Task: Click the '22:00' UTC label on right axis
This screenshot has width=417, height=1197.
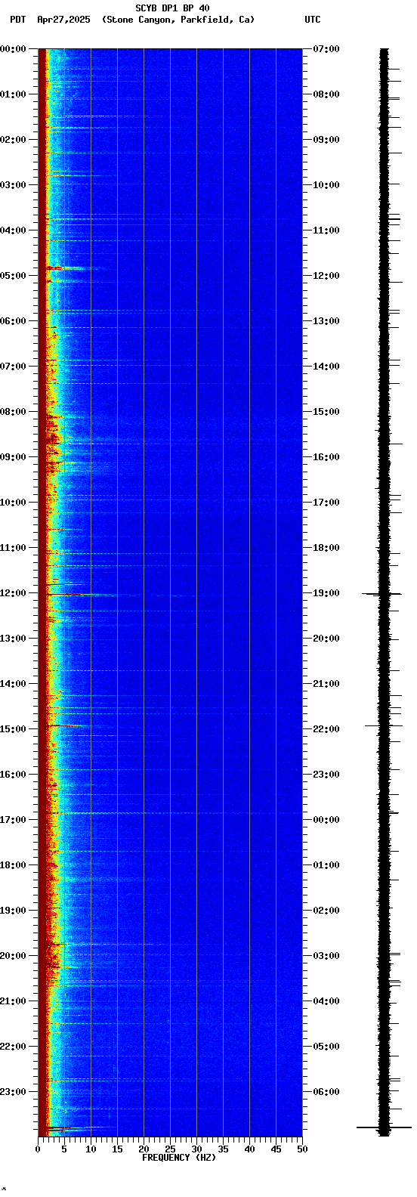Action: pos(326,729)
